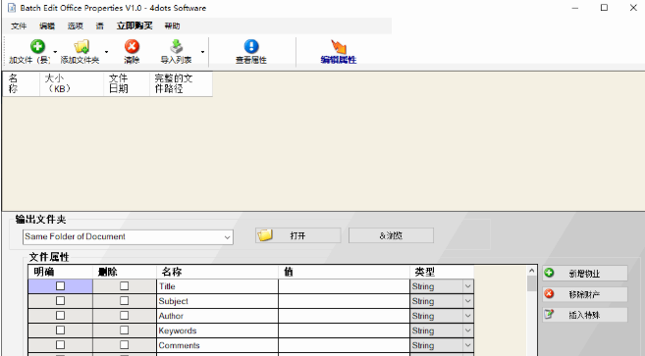Check the 删除 checkbox for Keywords

(x=125, y=331)
